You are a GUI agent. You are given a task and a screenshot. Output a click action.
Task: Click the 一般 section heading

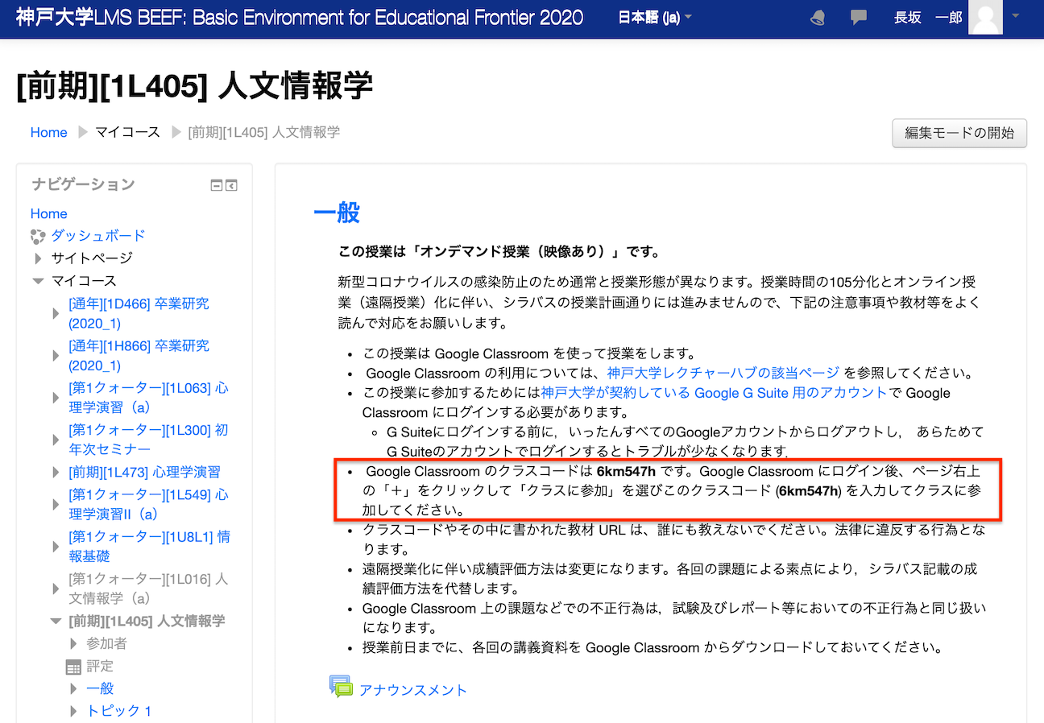(336, 213)
